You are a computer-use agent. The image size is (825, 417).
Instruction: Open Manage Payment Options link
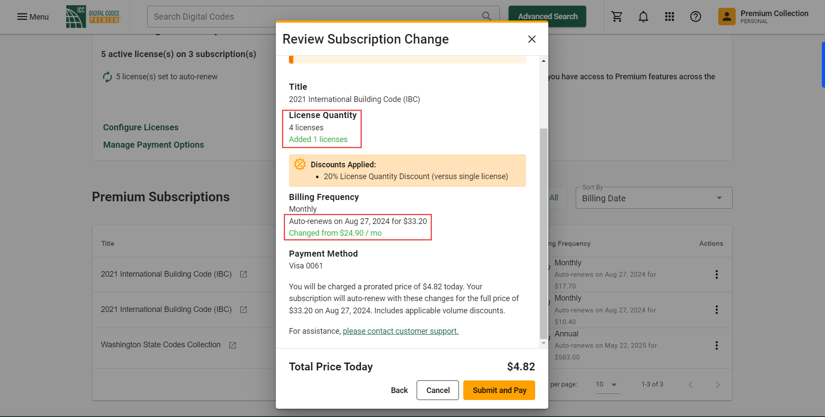(x=153, y=145)
